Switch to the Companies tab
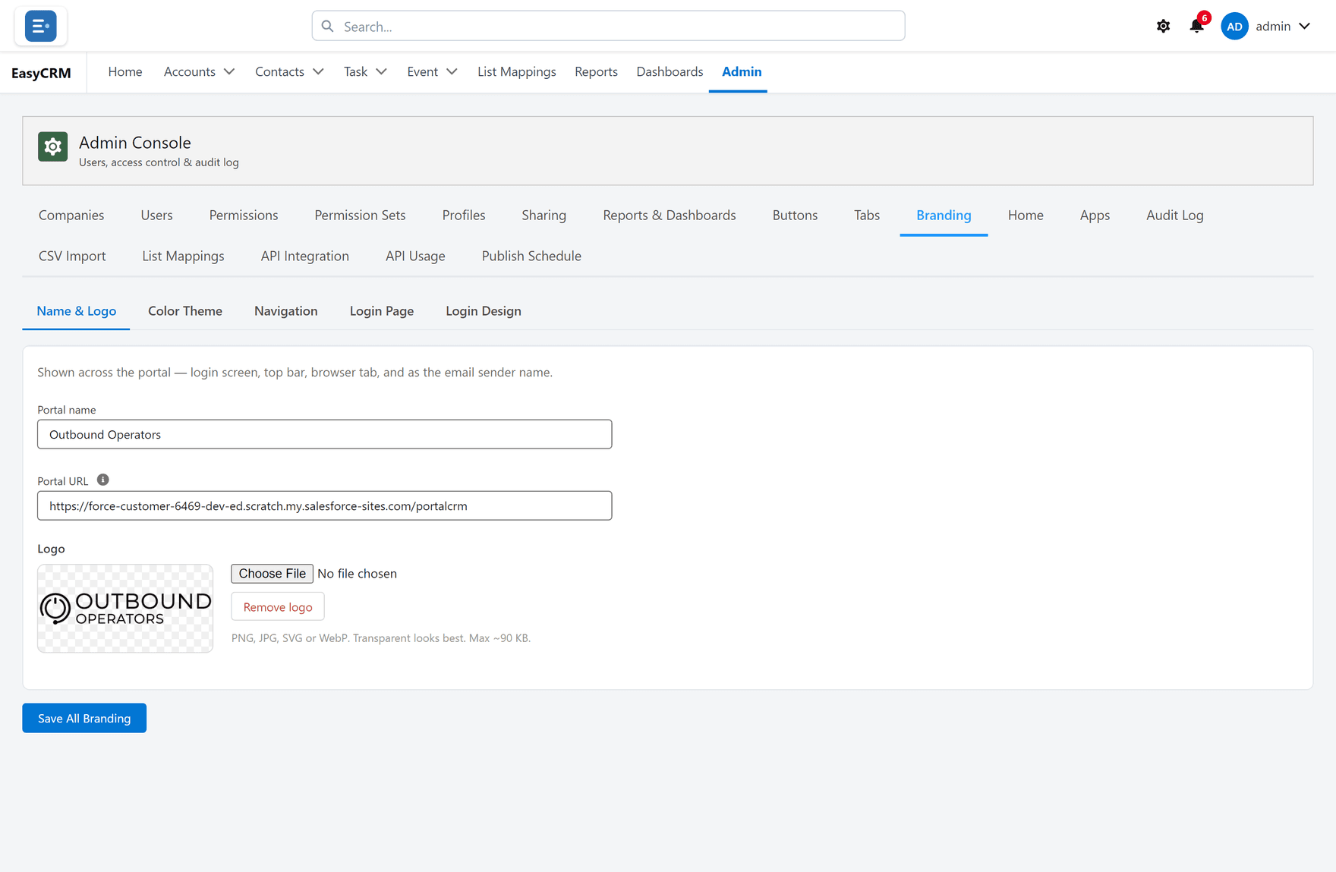The height and width of the screenshot is (872, 1336). (x=71, y=215)
